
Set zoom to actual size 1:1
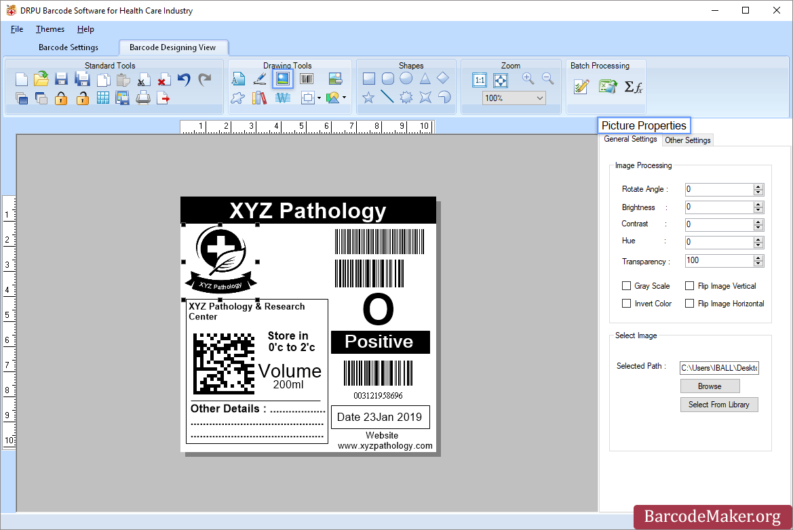coord(480,80)
